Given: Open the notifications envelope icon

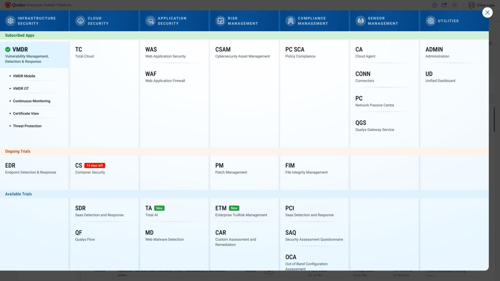Looking at the screenshot, I should [444, 5].
